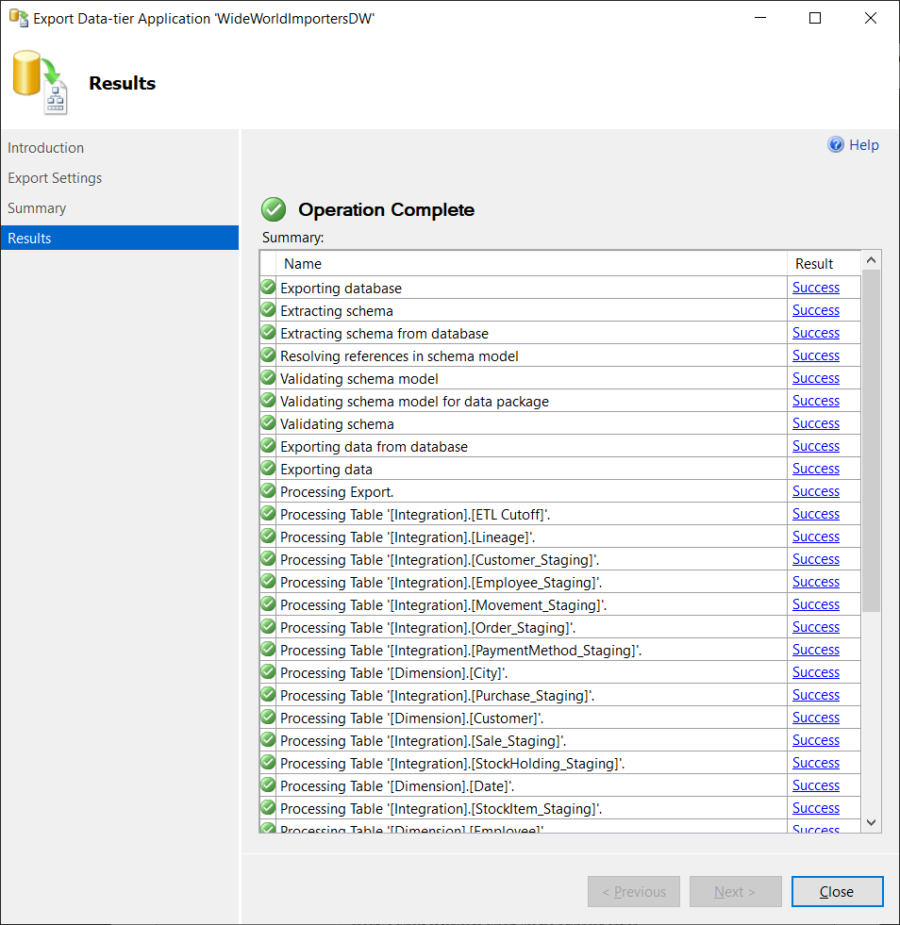Open Success link for Lineage table
900x925 pixels.
[815, 537]
